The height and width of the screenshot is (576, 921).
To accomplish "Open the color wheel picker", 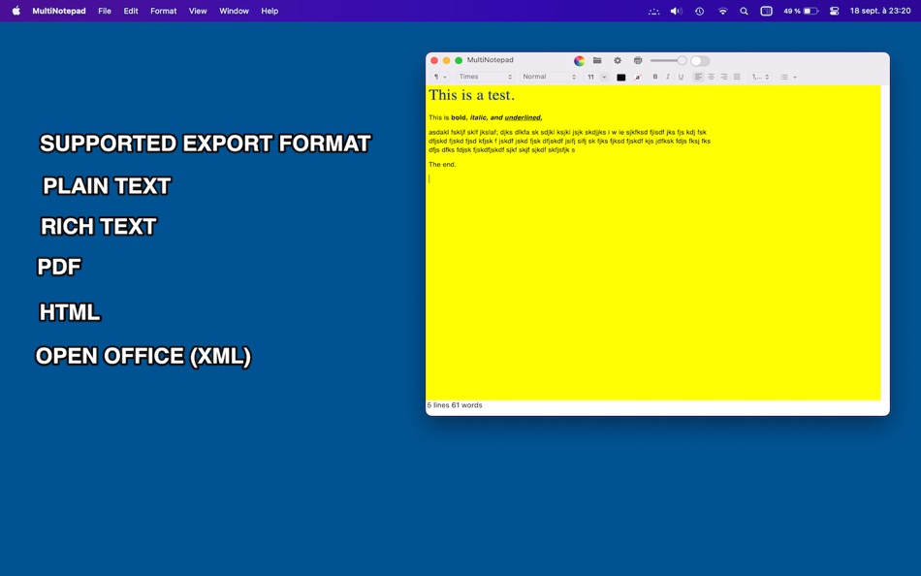I will 579,60.
